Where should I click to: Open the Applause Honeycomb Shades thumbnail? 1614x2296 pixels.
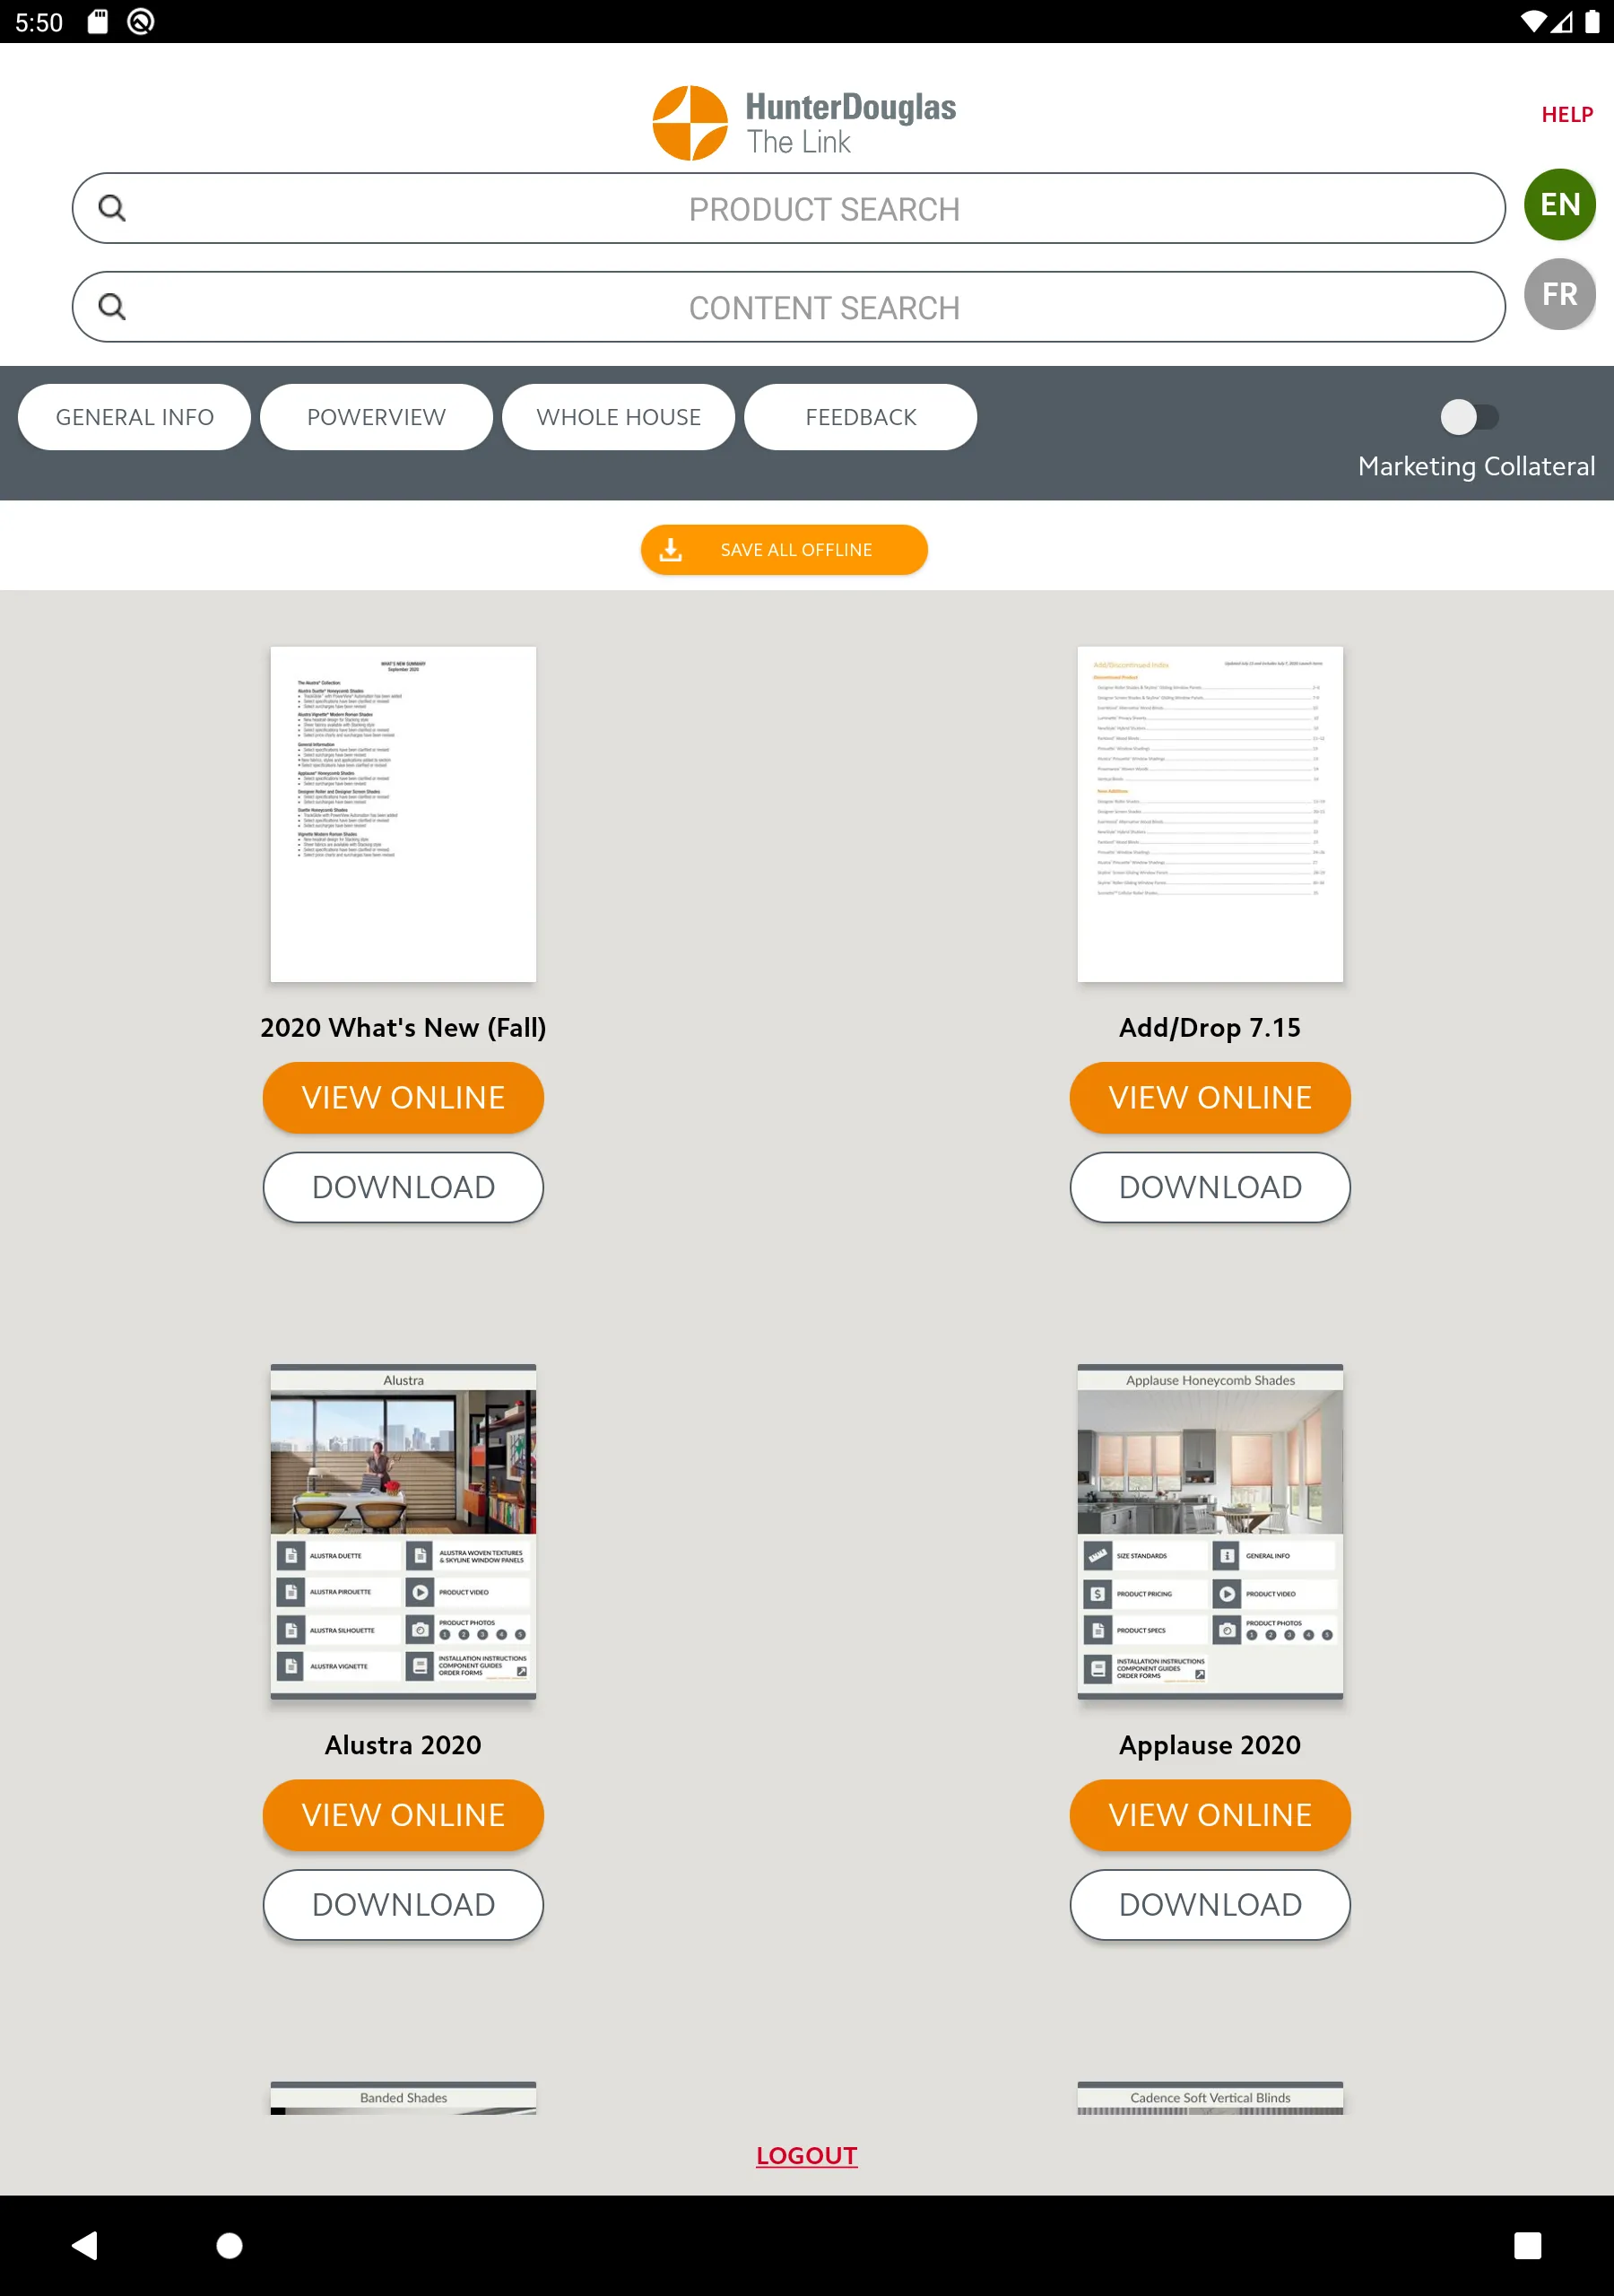click(x=1210, y=1532)
